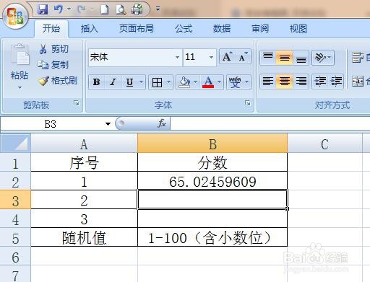The height and width of the screenshot is (282, 370).
Task: Toggle middle vertical alignment
Action: 285,58
